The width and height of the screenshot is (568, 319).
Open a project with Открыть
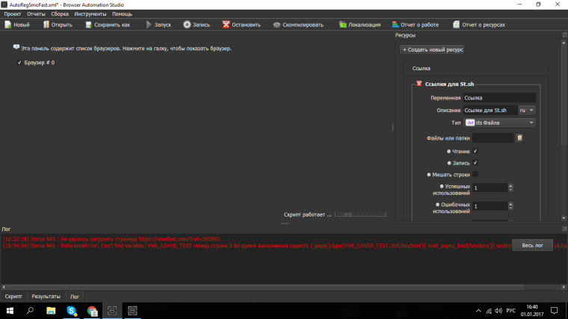click(57, 25)
